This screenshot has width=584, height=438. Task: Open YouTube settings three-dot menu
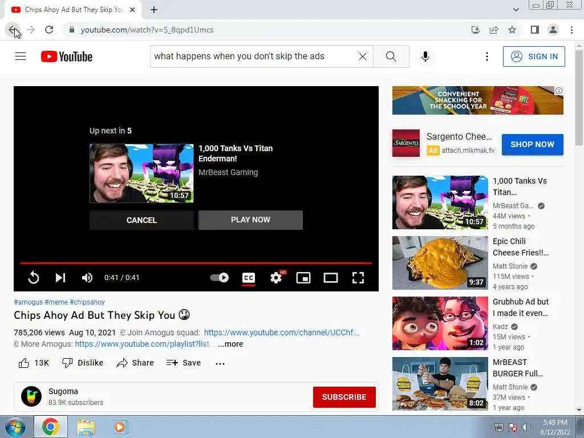[x=487, y=56]
